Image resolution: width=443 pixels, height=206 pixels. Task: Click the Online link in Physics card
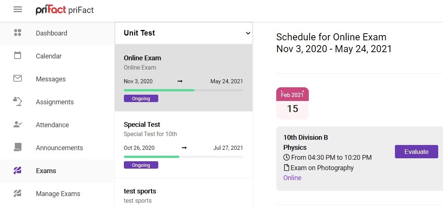(x=292, y=178)
